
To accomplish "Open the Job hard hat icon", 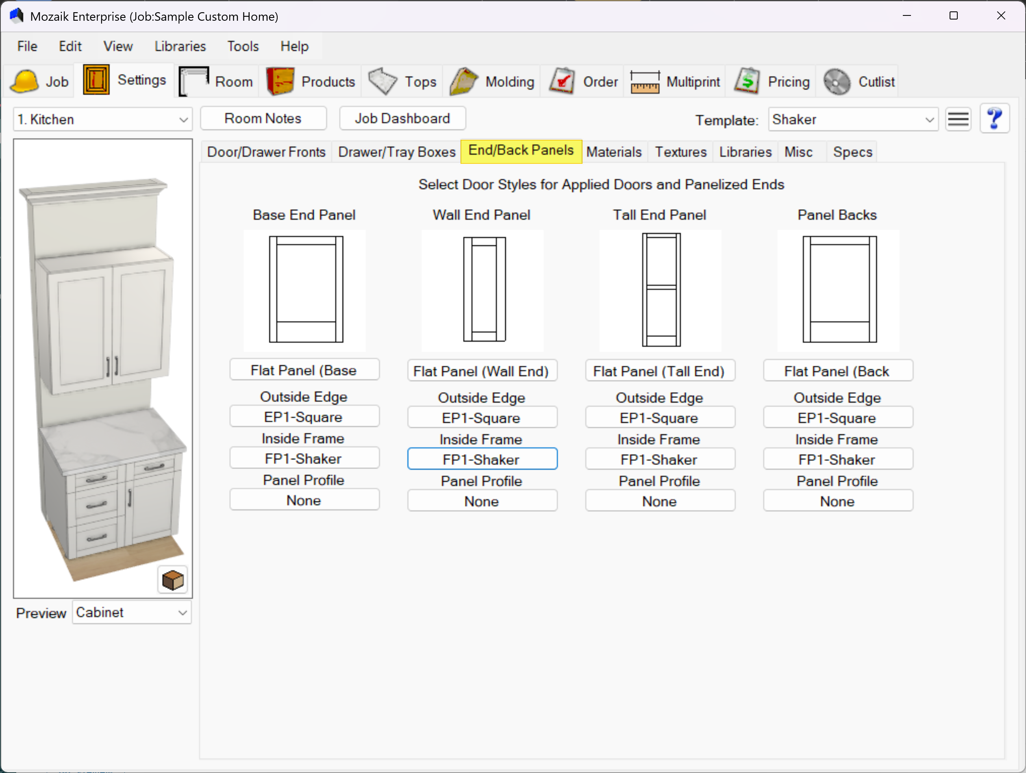I will pos(24,82).
